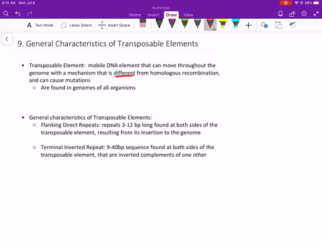This screenshot has height=242, width=322.
Task: Redo the last undone action
Action: (x=30, y=14)
